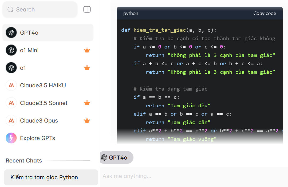Click the Claude3 Opus Anthropic icon

pyautogui.click(x=11, y=121)
